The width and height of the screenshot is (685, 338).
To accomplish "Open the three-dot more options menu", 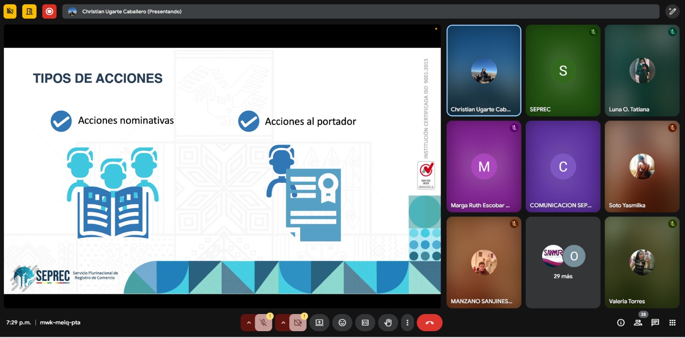I will pyautogui.click(x=407, y=323).
